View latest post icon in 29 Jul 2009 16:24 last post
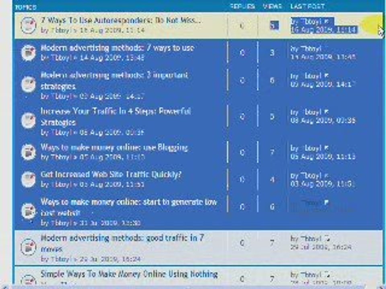This screenshot has width=386, height=289. [327, 238]
